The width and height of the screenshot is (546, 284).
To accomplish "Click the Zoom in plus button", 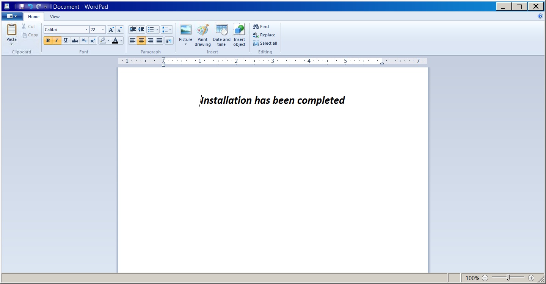I will [x=531, y=278].
